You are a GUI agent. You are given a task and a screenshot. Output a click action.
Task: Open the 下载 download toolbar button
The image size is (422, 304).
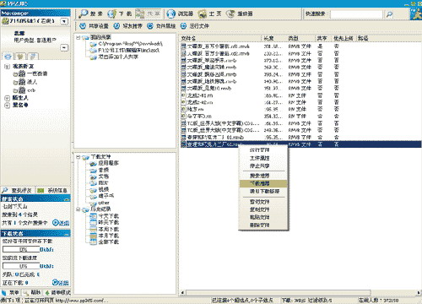coord(120,14)
